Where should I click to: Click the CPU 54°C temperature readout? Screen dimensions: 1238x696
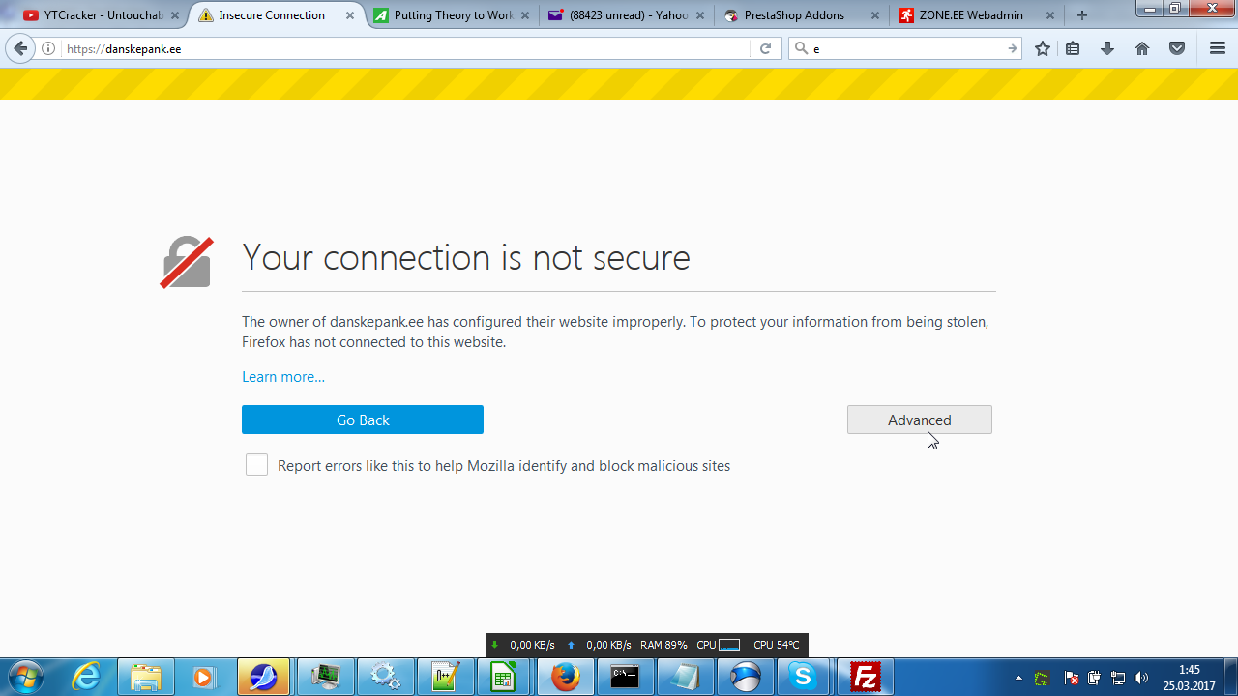(777, 645)
